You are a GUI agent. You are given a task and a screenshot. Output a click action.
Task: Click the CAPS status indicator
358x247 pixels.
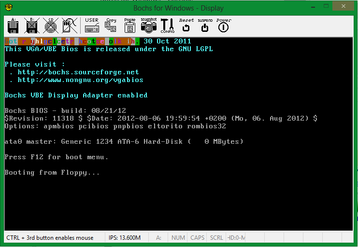[197, 238]
